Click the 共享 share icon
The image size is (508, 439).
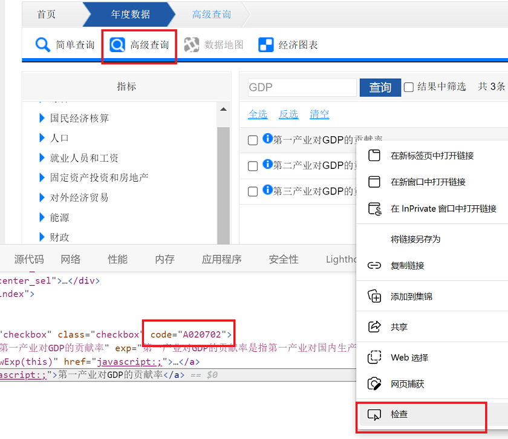pyautogui.click(x=374, y=327)
